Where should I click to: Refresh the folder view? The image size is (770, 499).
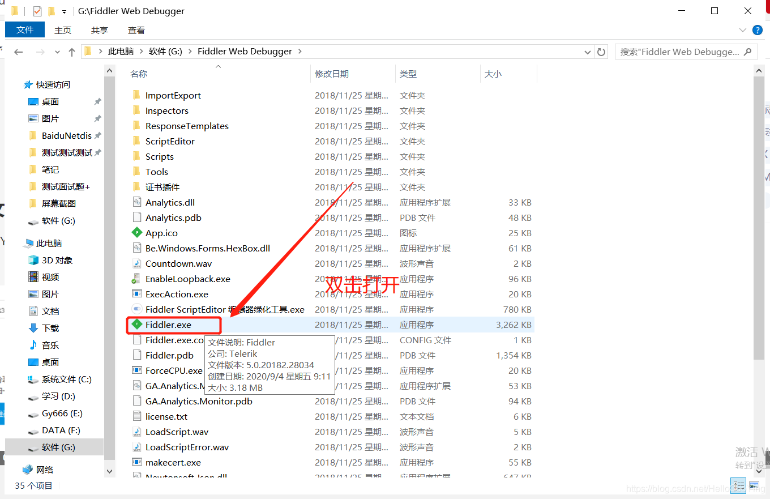coord(601,52)
